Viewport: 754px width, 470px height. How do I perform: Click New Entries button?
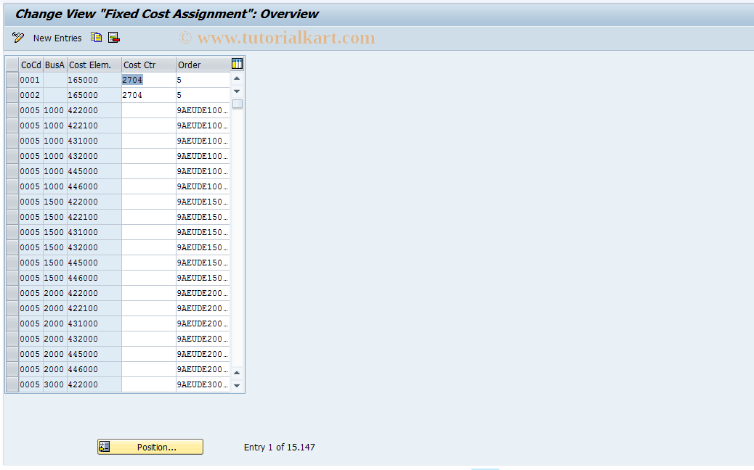(57, 38)
